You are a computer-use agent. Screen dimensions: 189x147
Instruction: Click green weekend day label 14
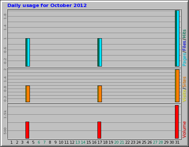click(x=83, y=142)
